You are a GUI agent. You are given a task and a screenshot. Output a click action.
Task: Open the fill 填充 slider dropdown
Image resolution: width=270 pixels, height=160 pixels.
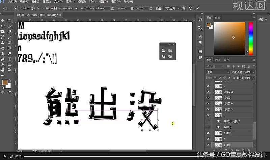coord(253,78)
